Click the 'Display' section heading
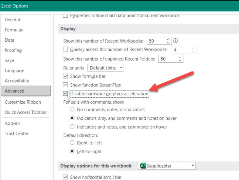239x180 pixels. [x=68, y=29]
